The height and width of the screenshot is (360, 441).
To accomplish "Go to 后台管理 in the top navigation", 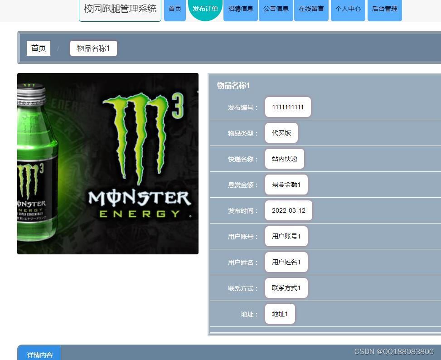I will pos(384,10).
